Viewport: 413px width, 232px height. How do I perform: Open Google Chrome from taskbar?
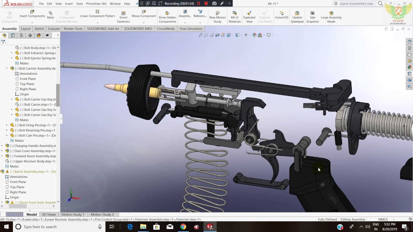click(183, 227)
